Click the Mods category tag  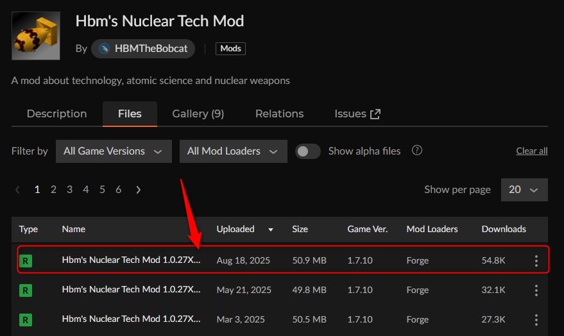[x=230, y=49]
